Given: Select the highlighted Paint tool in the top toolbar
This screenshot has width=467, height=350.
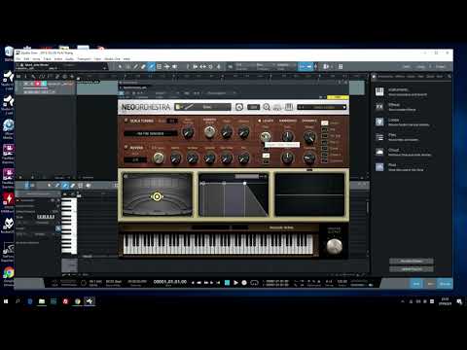Looking at the screenshot, I should pos(151,66).
